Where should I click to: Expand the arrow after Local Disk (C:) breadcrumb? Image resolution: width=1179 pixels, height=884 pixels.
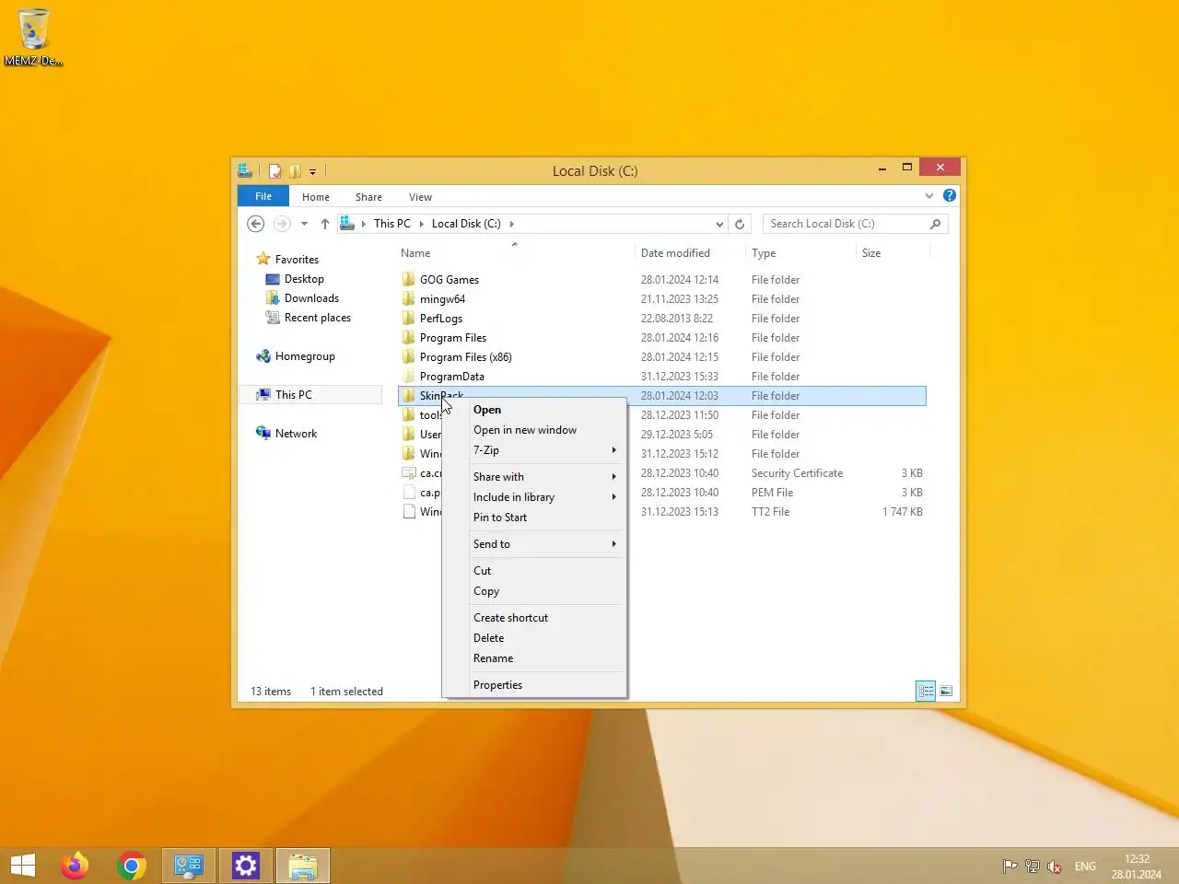coord(512,224)
